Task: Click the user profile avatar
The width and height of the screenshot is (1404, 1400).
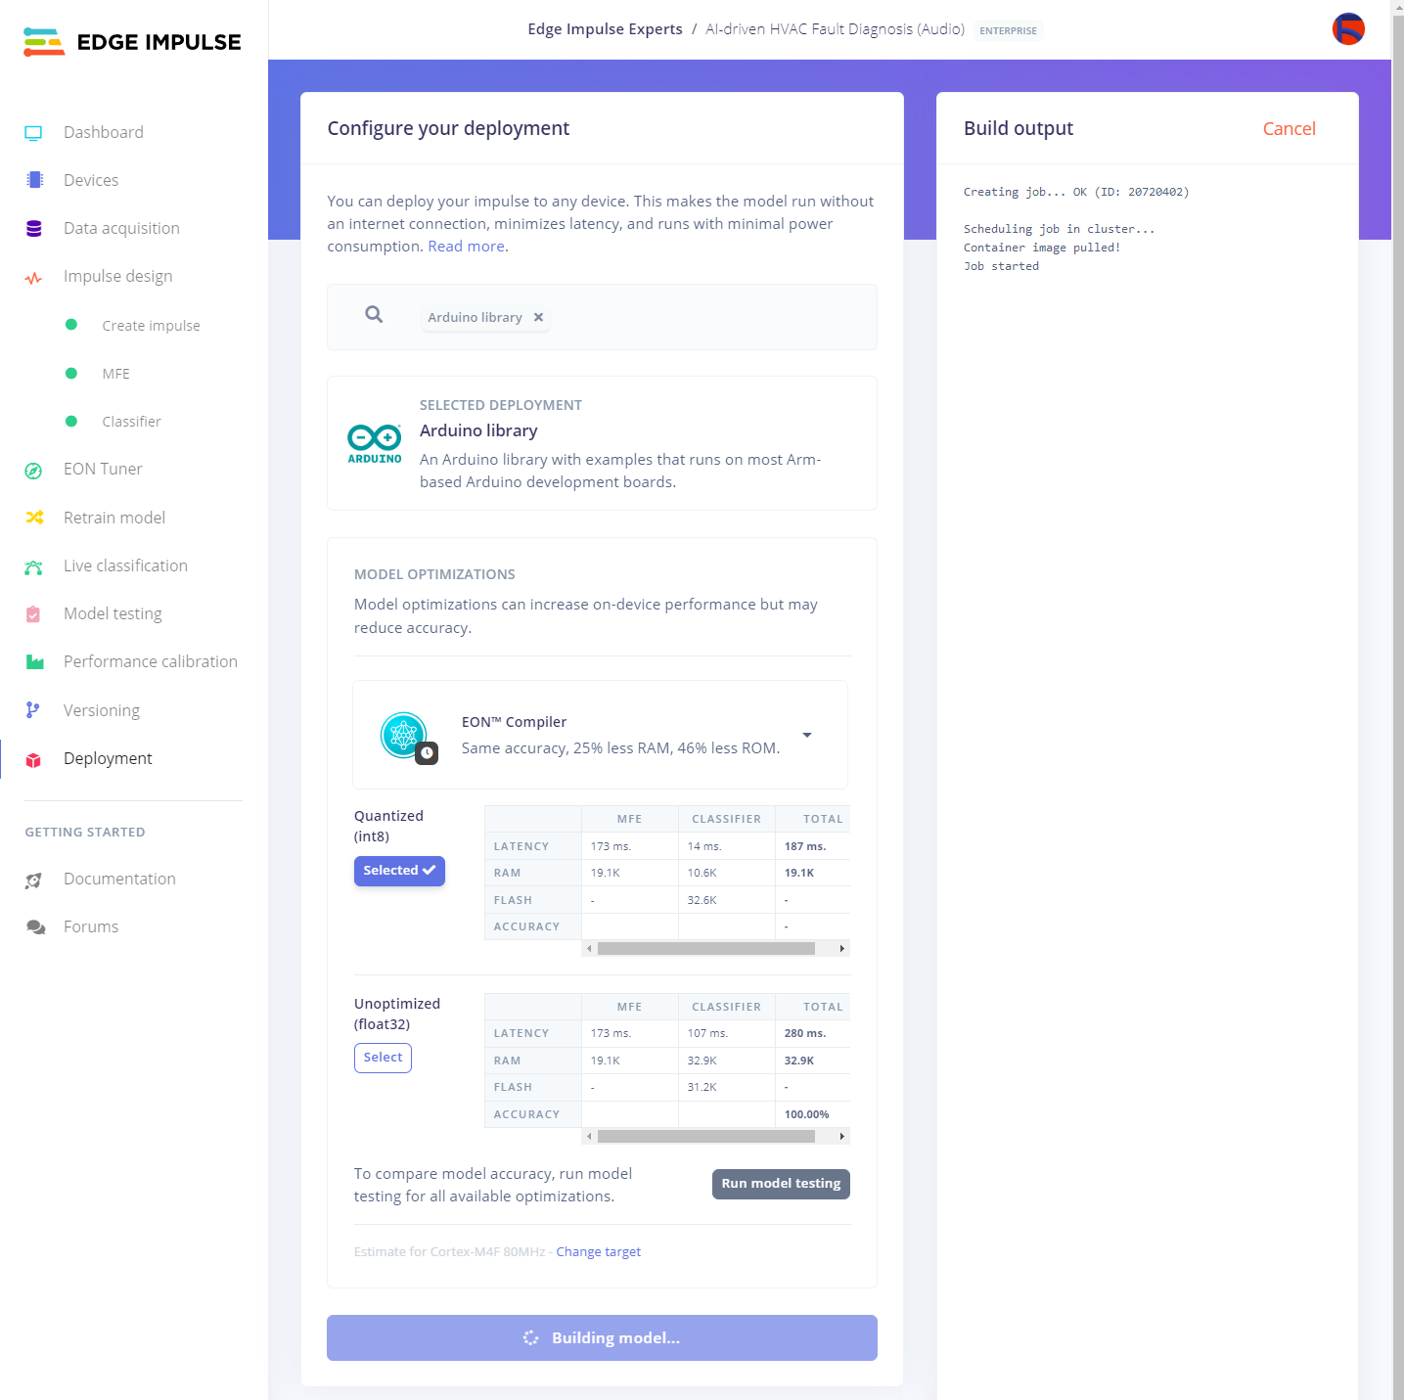Action: tap(1347, 29)
